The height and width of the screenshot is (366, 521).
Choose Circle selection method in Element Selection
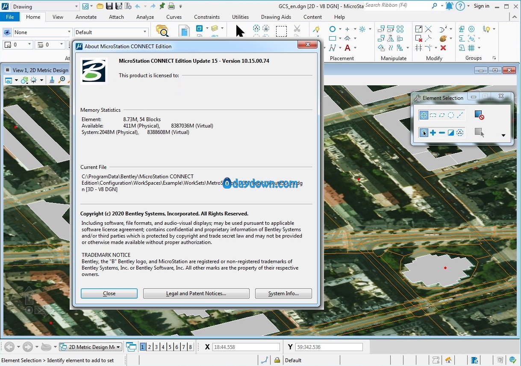[450, 115]
